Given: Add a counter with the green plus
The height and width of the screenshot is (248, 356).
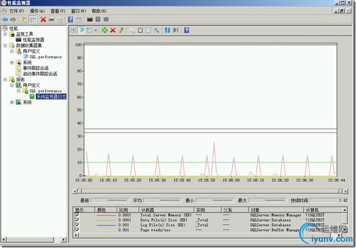Looking at the screenshot, I should [104, 30].
